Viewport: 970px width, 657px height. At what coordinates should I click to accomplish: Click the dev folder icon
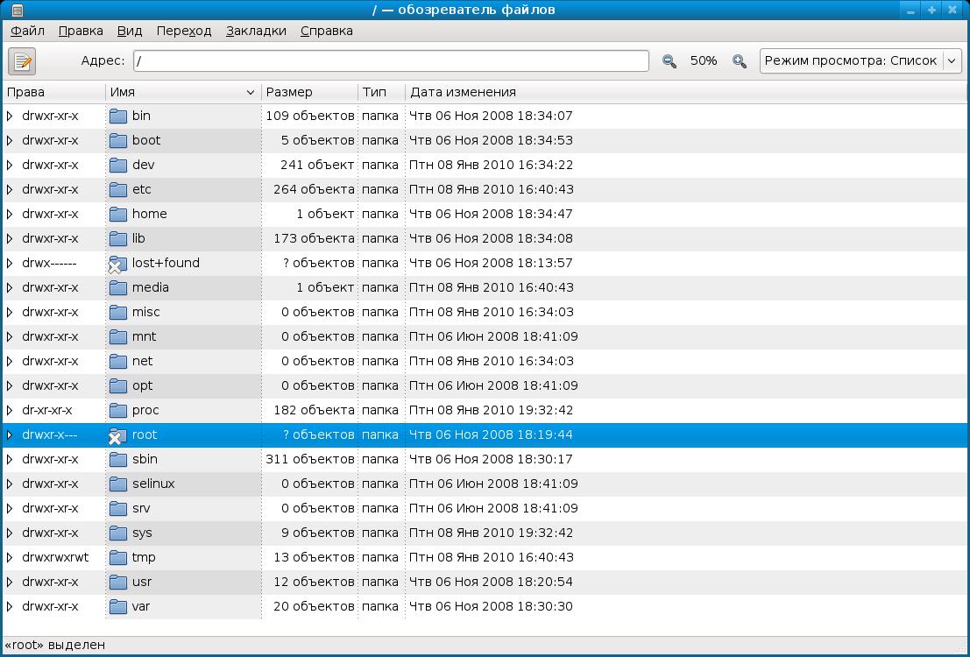coord(118,166)
